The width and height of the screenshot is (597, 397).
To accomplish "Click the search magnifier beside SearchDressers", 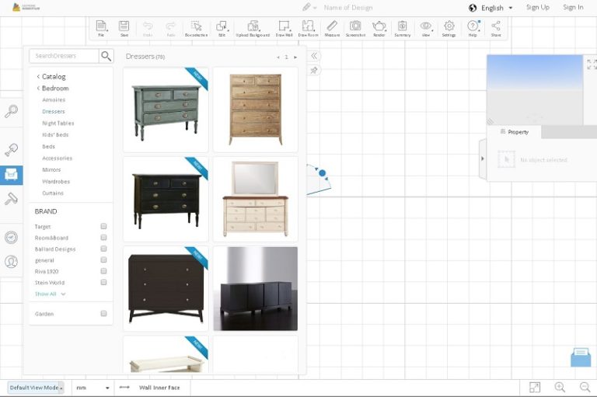I will pyautogui.click(x=106, y=56).
